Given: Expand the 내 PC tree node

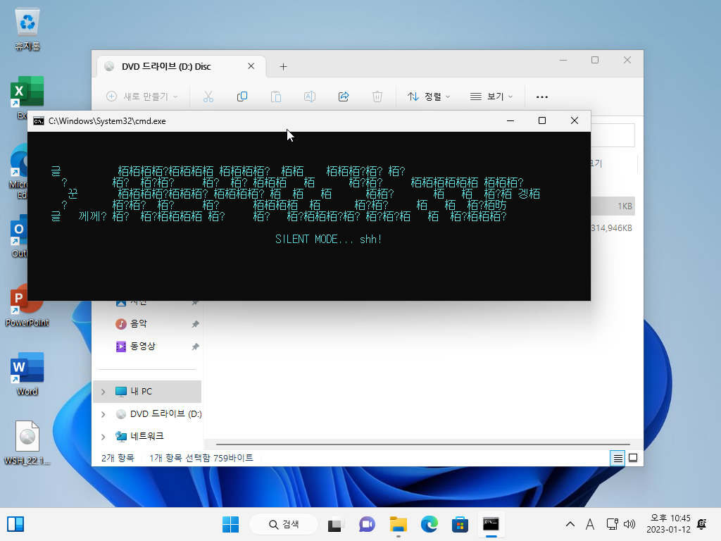Looking at the screenshot, I should tap(103, 392).
